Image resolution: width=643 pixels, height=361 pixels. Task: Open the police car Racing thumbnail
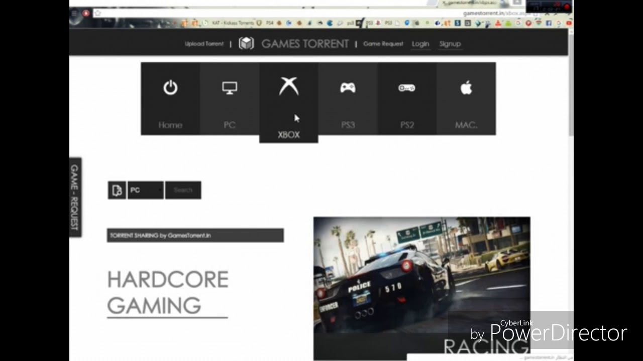pyautogui.click(x=422, y=288)
